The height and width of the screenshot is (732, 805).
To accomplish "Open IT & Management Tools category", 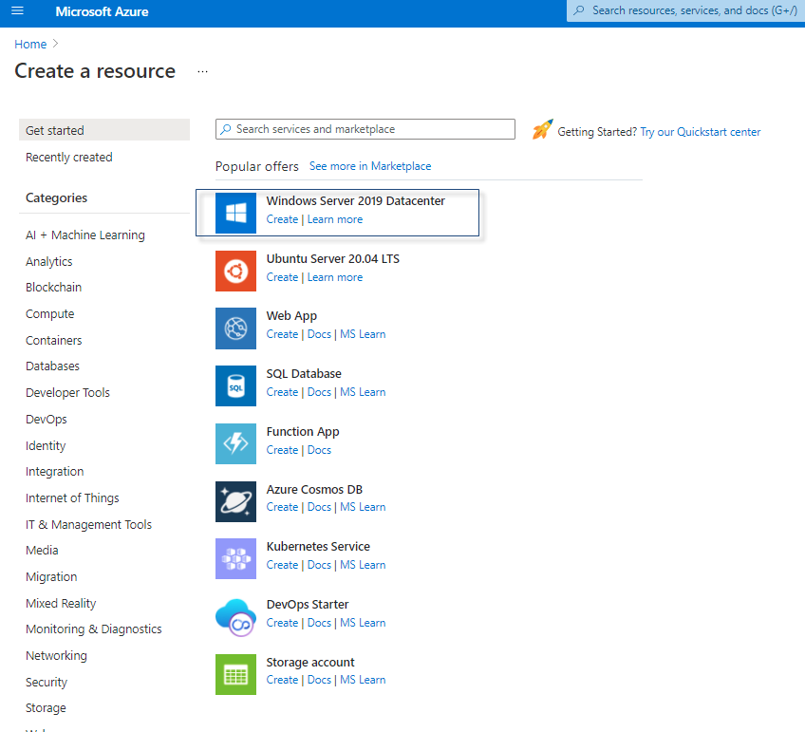I will pos(89,525).
